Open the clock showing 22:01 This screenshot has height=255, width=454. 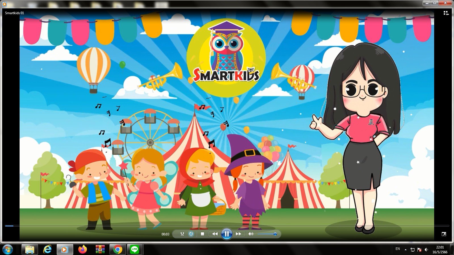[x=440, y=250]
